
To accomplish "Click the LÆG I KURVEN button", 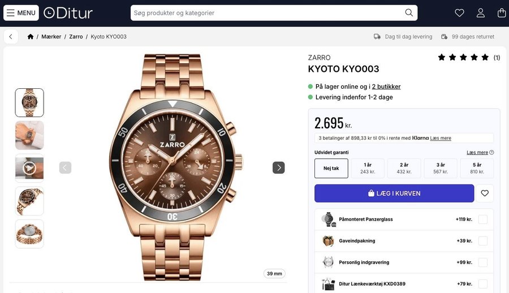I will [394, 193].
